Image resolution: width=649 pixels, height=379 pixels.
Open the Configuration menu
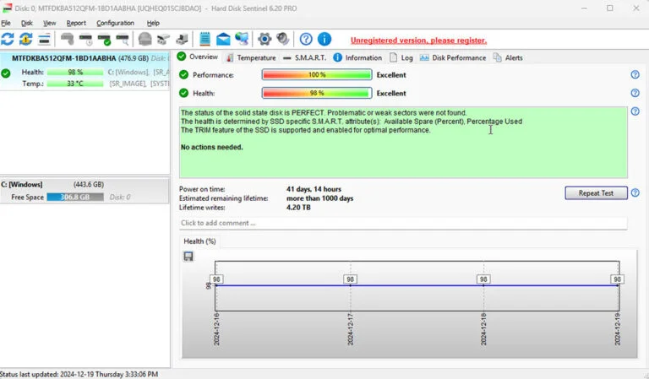point(115,23)
